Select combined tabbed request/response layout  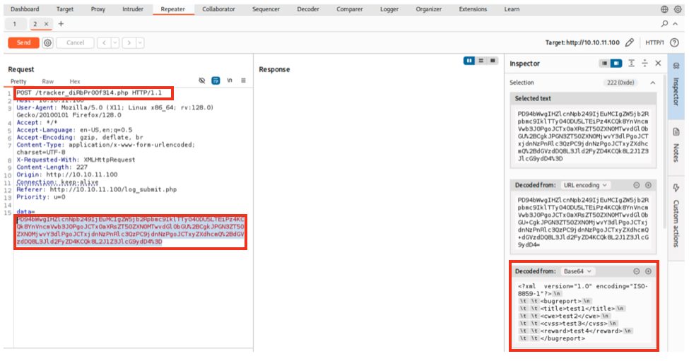tap(493, 61)
